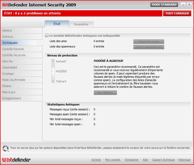Open the Réseau section

(22, 86)
